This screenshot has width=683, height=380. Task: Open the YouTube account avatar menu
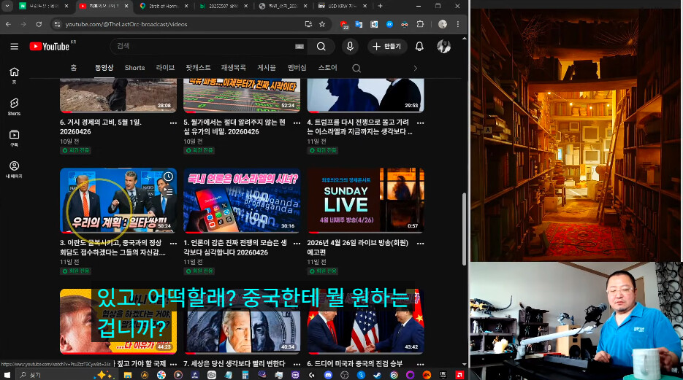pos(443,47)
